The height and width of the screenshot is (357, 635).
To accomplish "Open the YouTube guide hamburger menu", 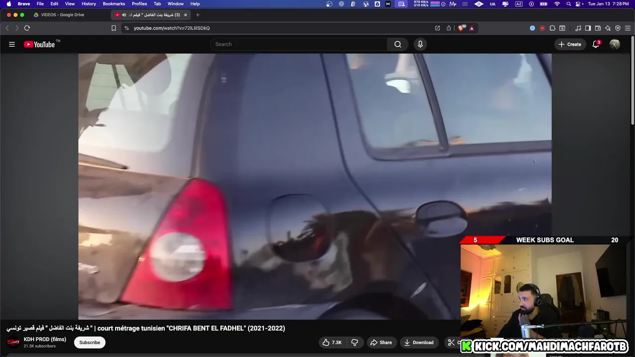I will [12, 44].
